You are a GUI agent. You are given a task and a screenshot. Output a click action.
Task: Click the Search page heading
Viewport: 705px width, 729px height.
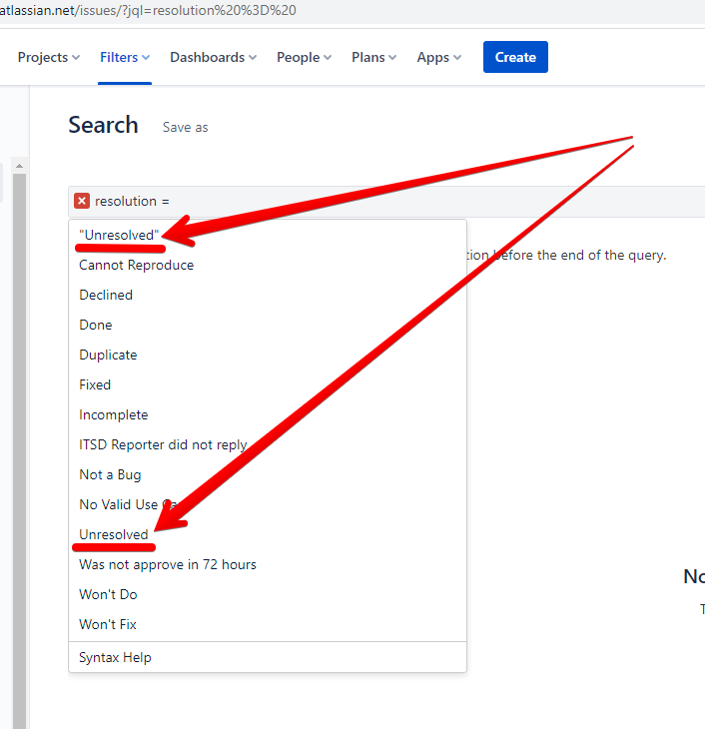coord(103,125)
